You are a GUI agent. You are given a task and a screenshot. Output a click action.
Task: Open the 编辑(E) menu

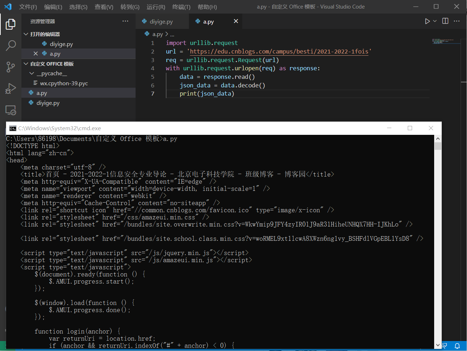[53, 7]
